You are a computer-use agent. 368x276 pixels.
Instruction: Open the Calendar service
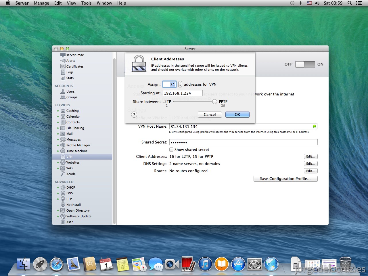70,116
